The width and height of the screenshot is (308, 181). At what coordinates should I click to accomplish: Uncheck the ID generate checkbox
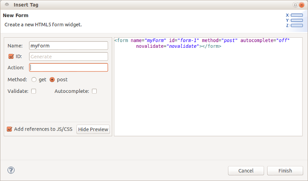coord(11,57)
